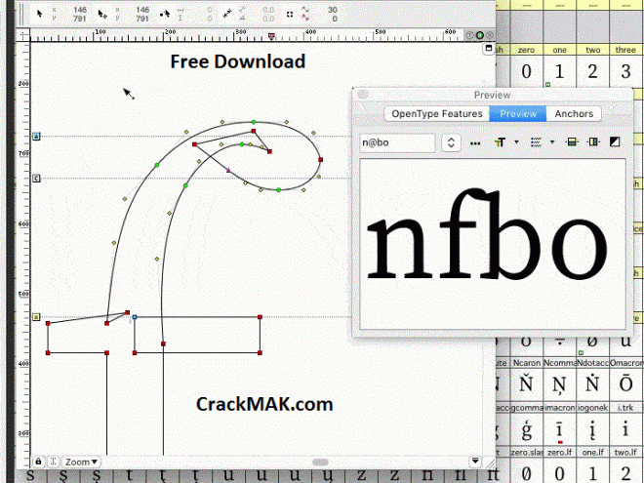Select the two.lf glyph cell
The width and height of the screenshot is (644, 483).
point(625,464)
